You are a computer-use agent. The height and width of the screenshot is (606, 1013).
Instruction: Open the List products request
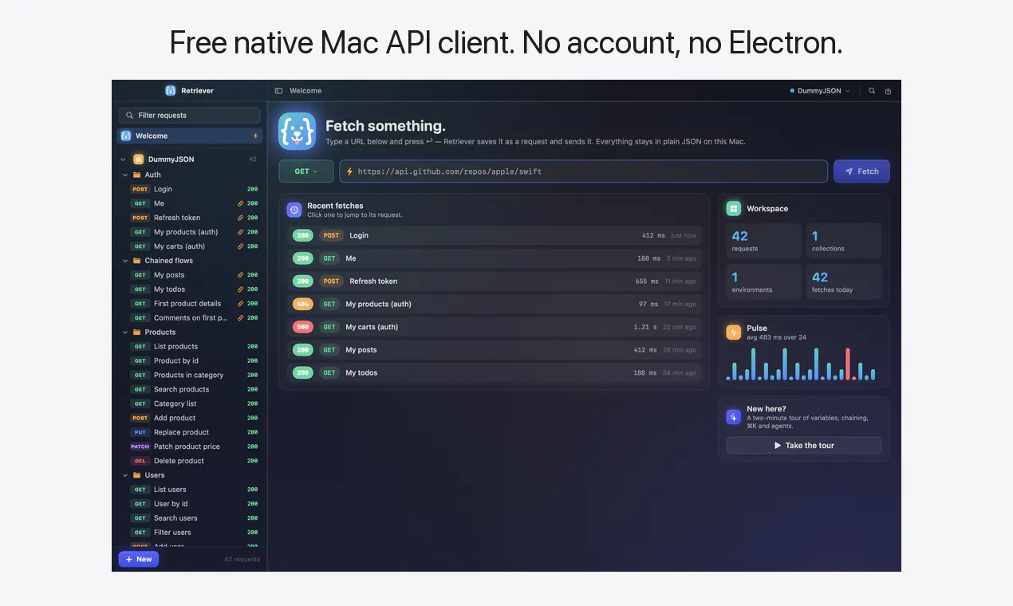pos(189,347)
